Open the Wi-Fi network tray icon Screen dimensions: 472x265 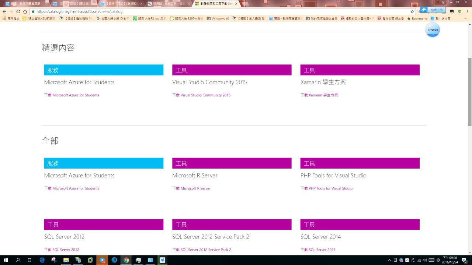(419, 260)
